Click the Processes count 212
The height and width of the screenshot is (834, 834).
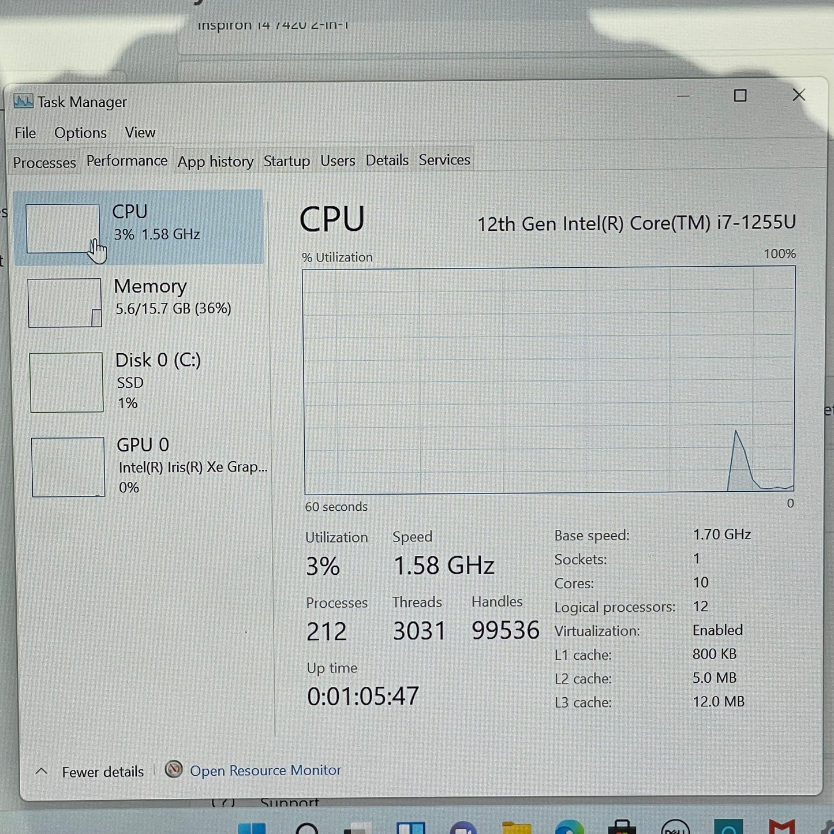[327, 631]
